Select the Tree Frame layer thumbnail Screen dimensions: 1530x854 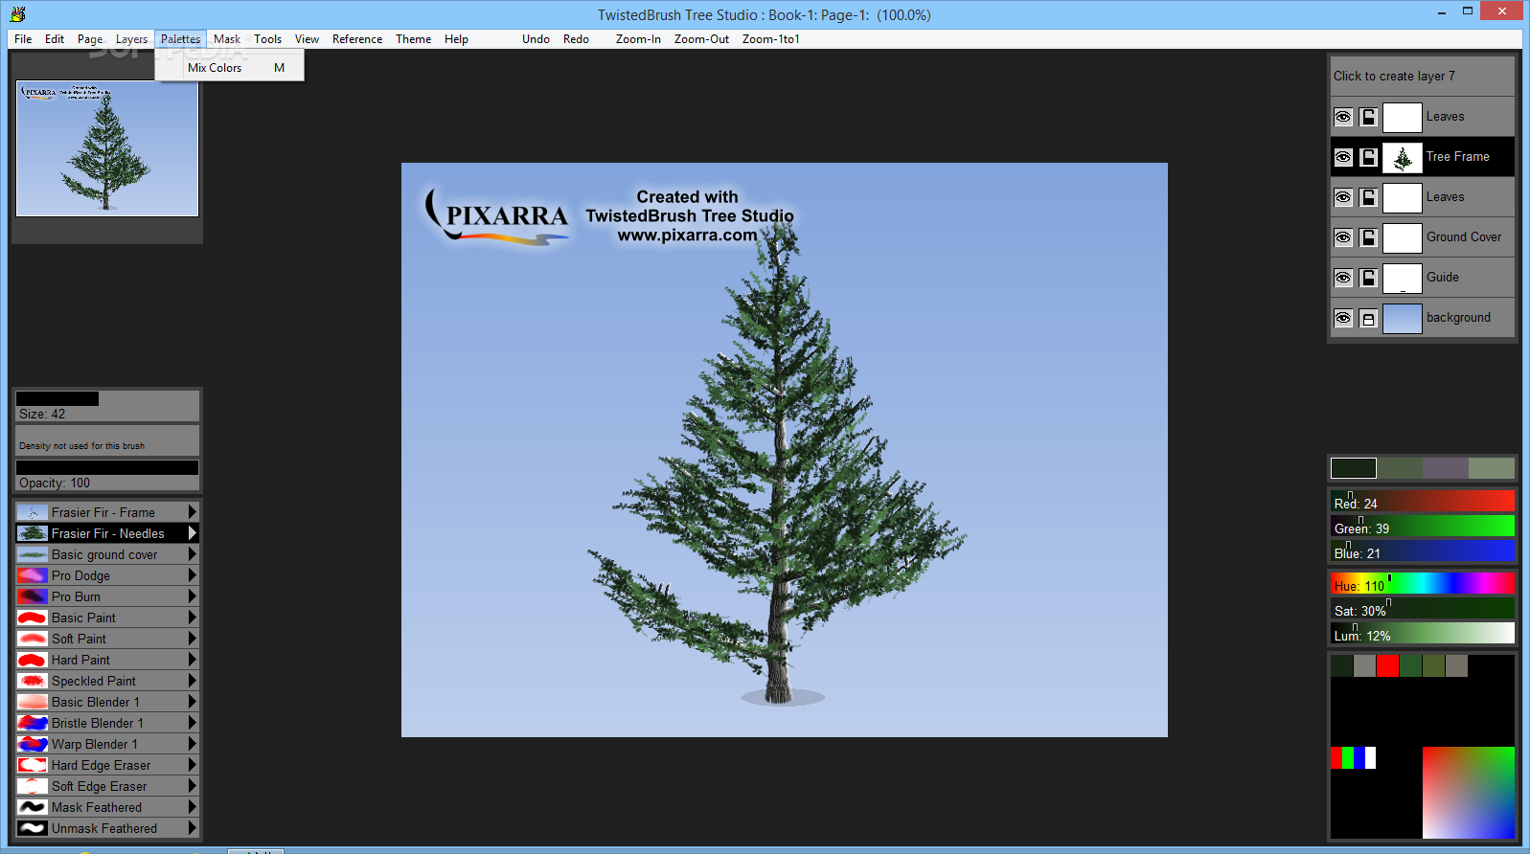coord(1402,157)
